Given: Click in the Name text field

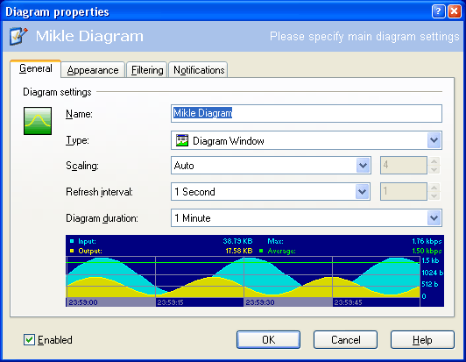Looking at the screenshot, I should [307, 113].
